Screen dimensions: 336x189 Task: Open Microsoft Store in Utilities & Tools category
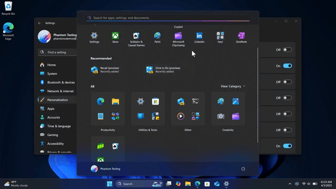pos(155,101)
